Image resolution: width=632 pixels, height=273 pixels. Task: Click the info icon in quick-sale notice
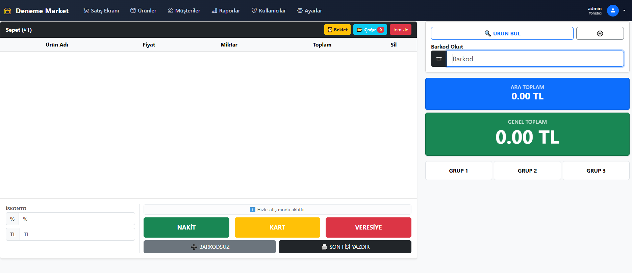(252, 210)
